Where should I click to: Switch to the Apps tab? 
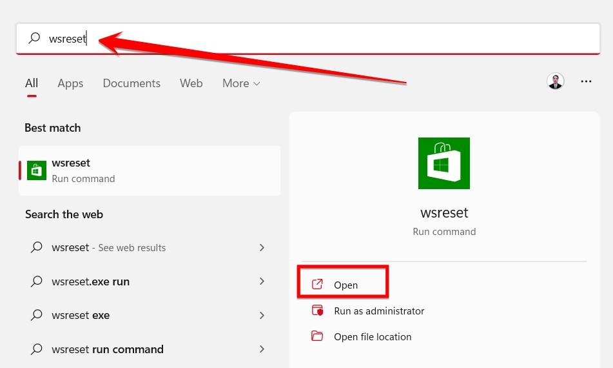[x=70, y=83]
